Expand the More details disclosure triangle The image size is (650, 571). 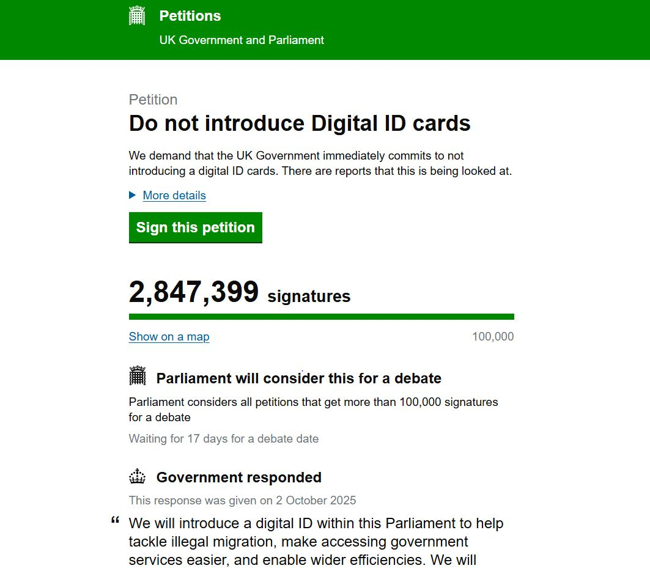(x=133, y=195)
